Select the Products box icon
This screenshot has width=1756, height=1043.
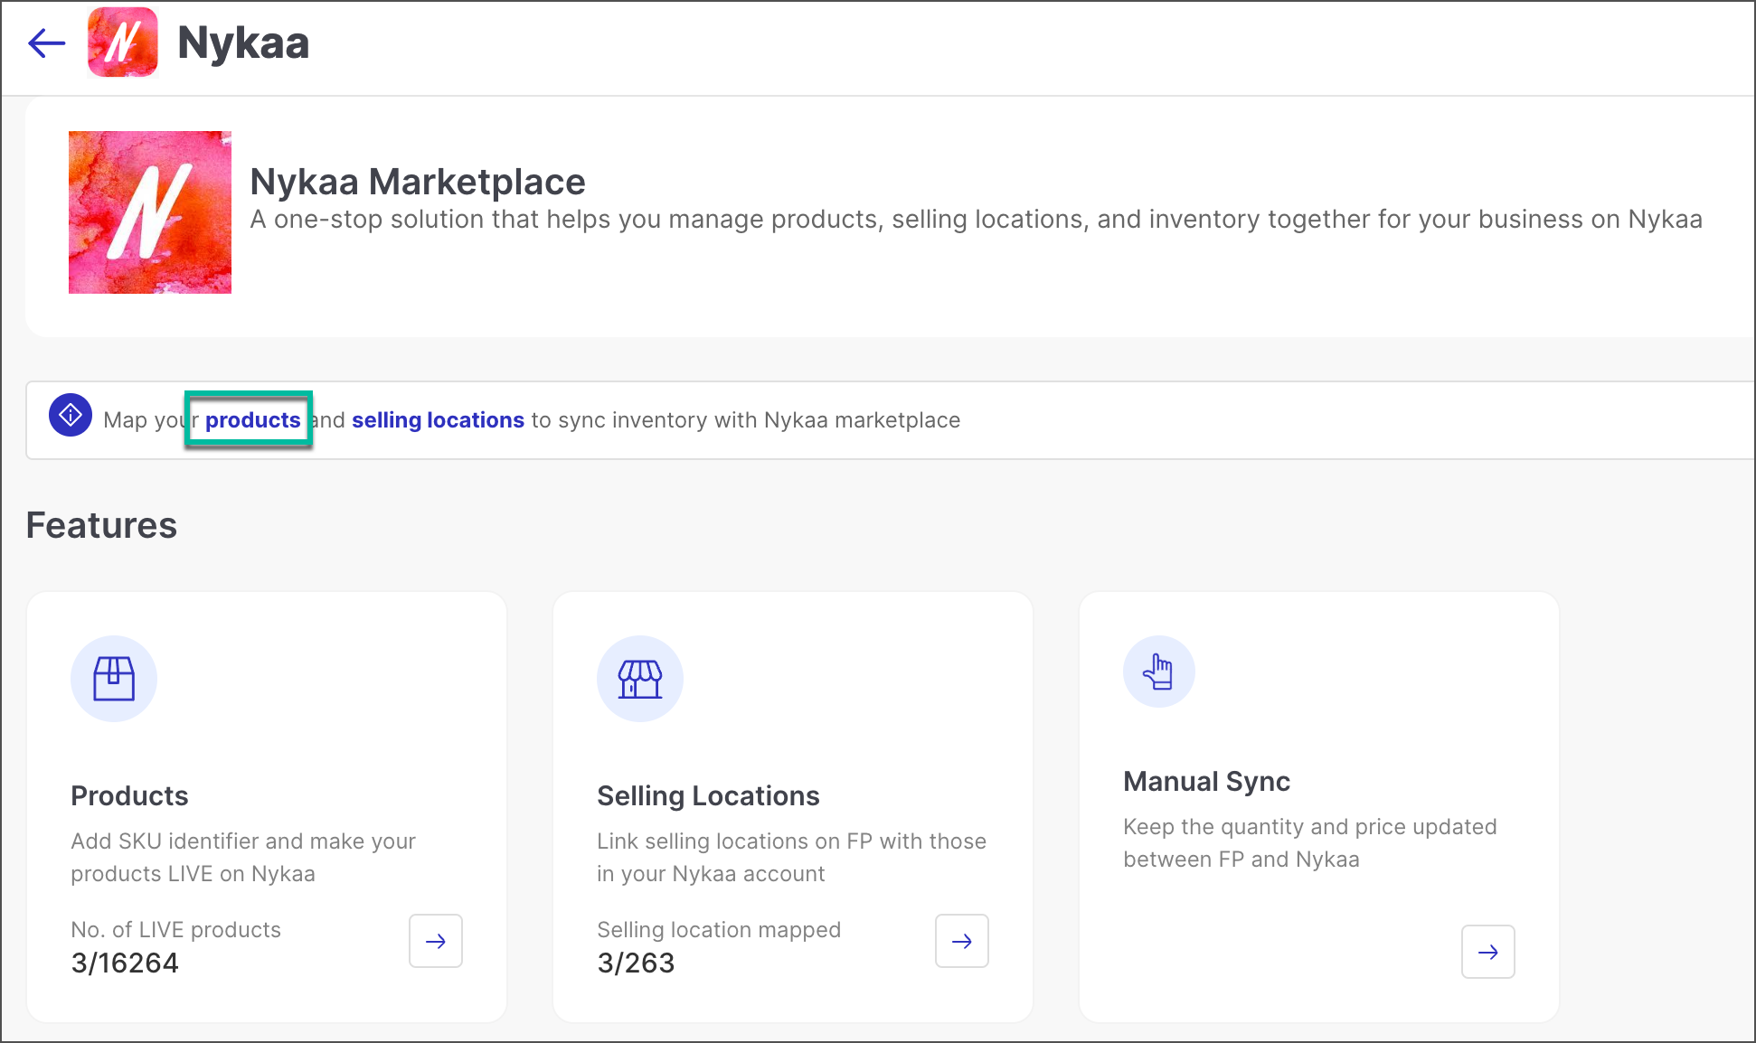[x=114, y=678]
